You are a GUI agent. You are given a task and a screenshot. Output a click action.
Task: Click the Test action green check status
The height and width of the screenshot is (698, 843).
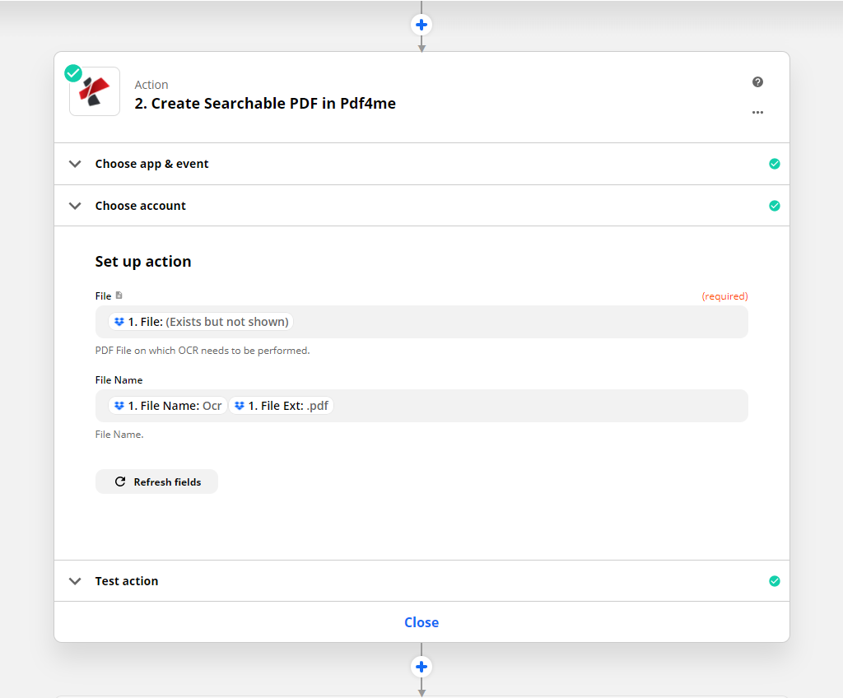pos(774,581)
